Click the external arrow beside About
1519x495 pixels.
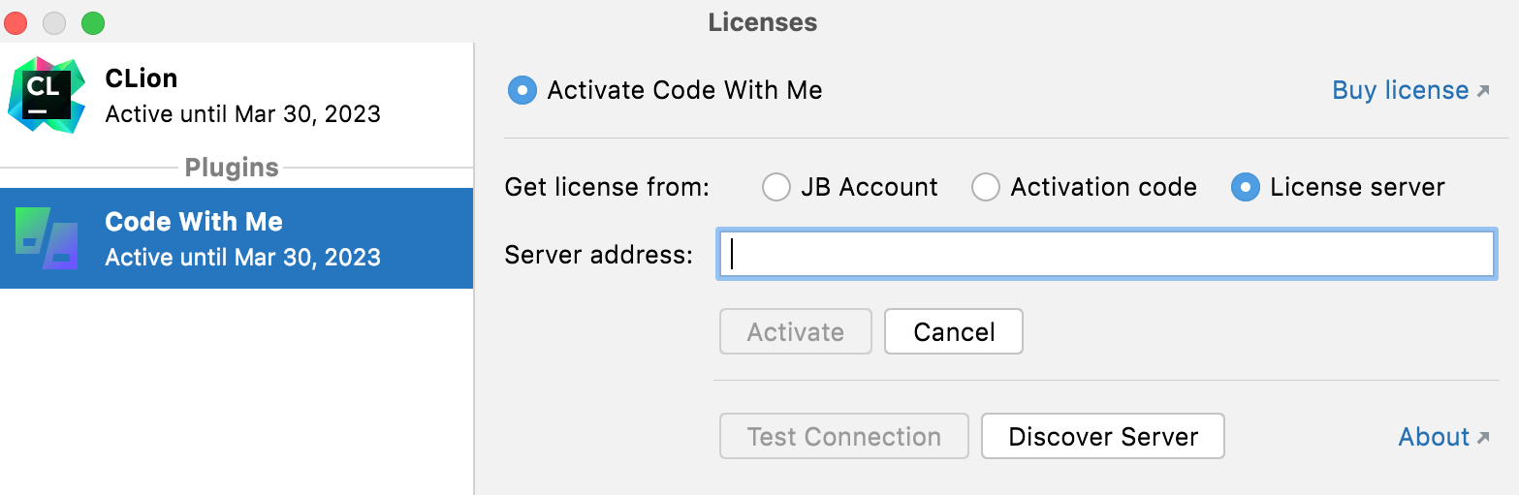click(1483, 438)
